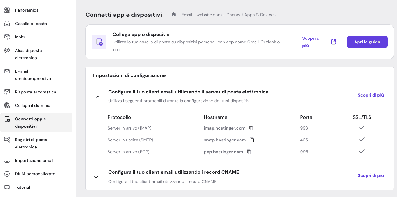Click the Scopri di più external link
Screen dimensions: 397x197
[x=333, y=42]
